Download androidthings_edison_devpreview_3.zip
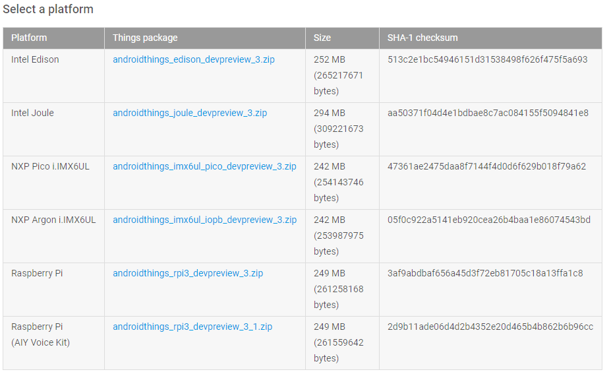 click(193, 59)
